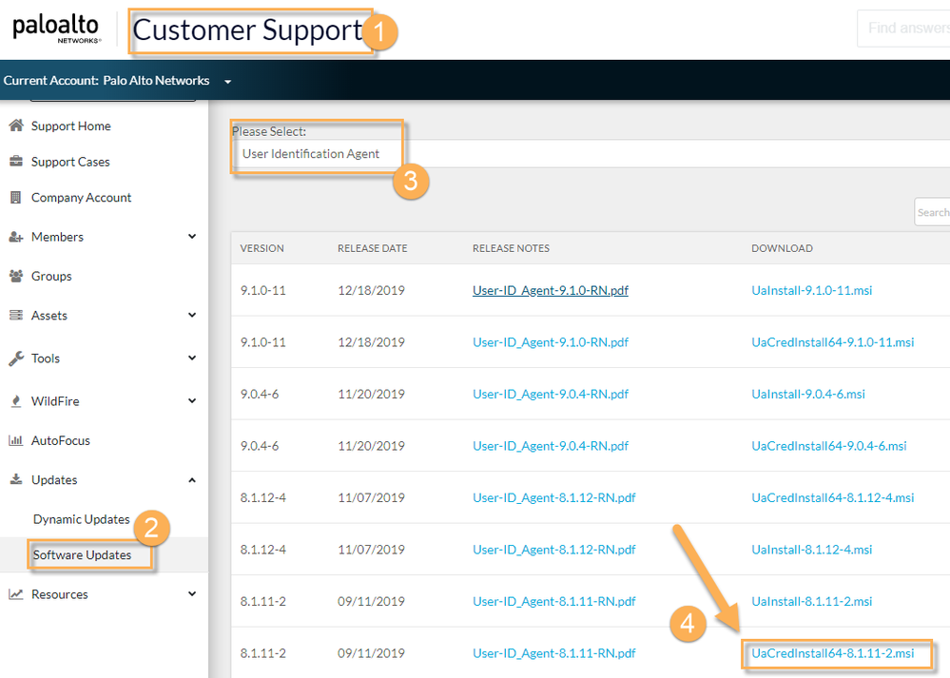Click the Updates menu label
This screenshot has height=678, width=950.
pyautogui.click(x=54, y=480)
